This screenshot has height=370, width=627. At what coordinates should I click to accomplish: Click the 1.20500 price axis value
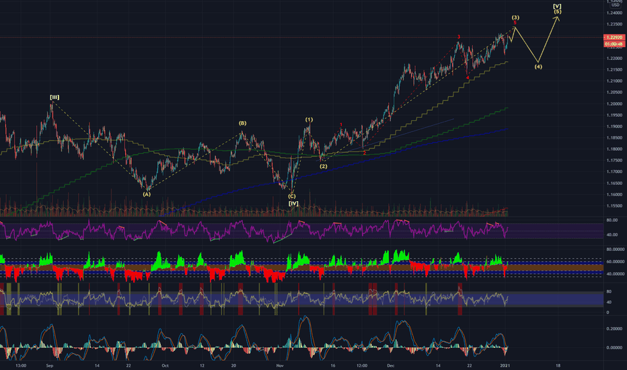614,92
